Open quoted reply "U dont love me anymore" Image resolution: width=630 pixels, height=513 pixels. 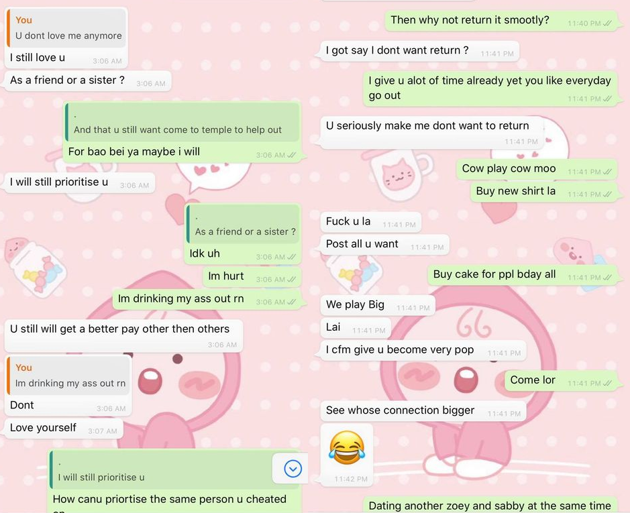click(x=66, y=28)
